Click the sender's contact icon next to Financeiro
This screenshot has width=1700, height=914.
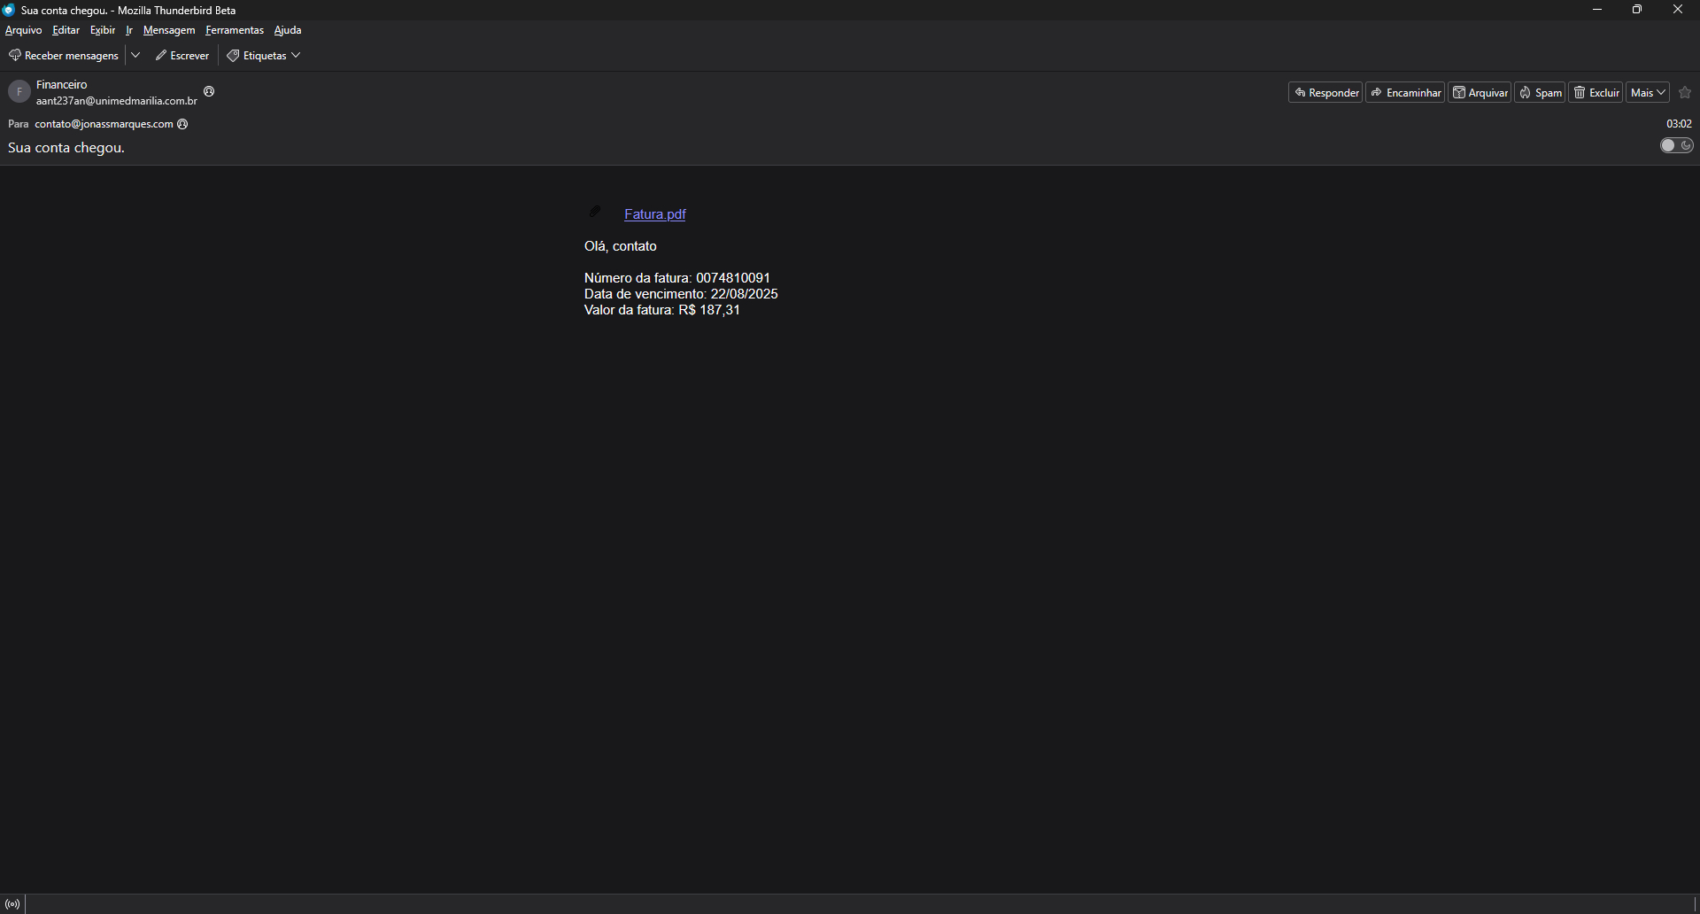coord(210,92)
